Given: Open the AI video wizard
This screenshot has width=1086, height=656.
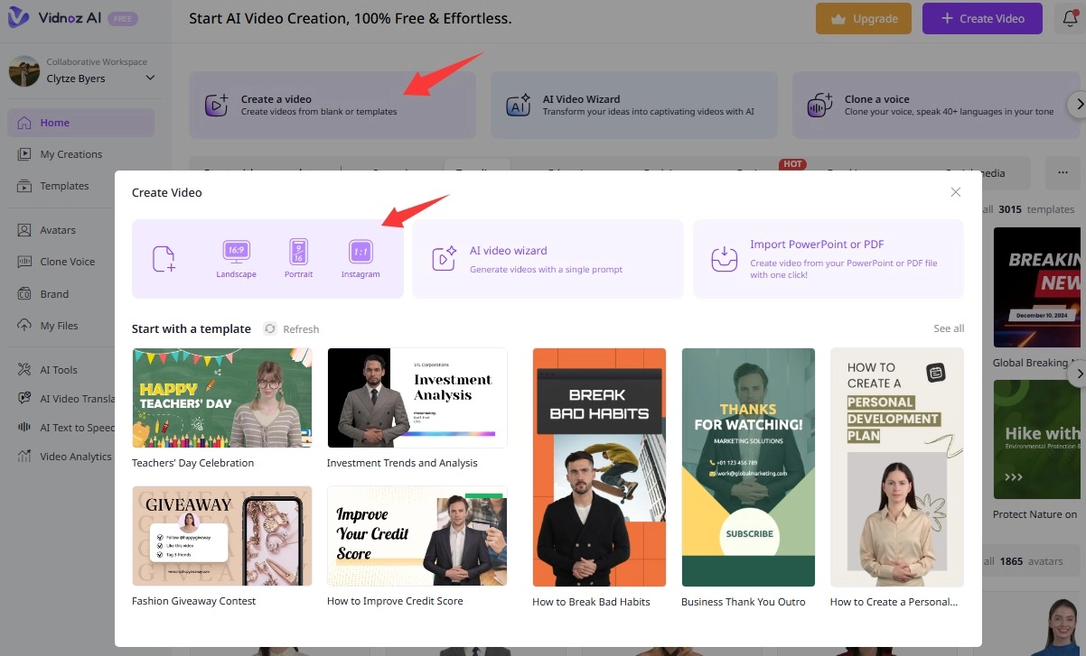Looking at the screenshot, I should pyautogui.click(x=548, y=259).
